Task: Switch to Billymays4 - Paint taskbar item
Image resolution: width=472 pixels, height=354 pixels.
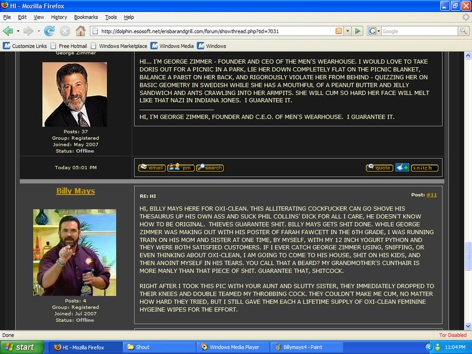Action: tap(306, 347)
